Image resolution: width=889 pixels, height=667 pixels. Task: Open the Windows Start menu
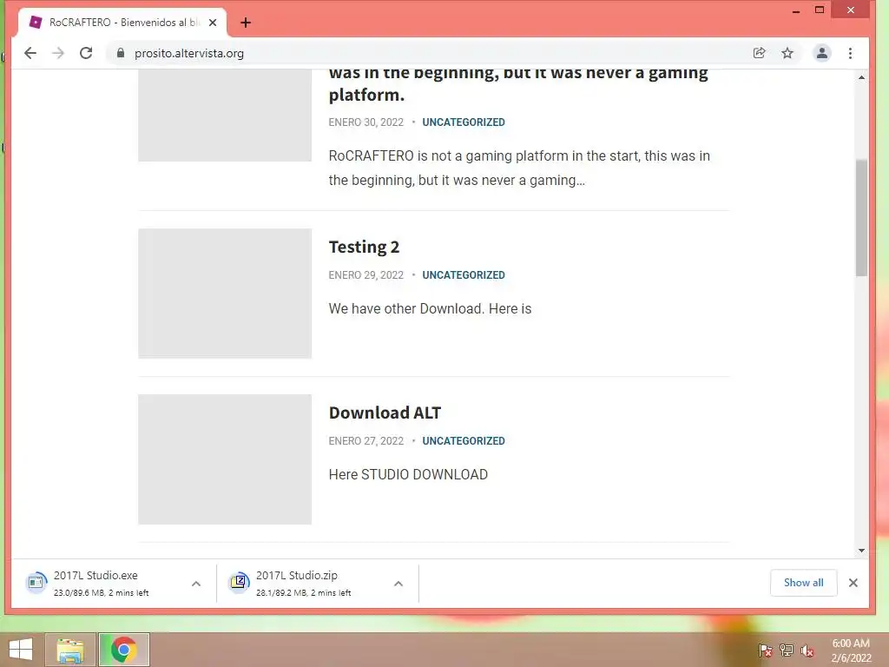(x=21, y=650)
